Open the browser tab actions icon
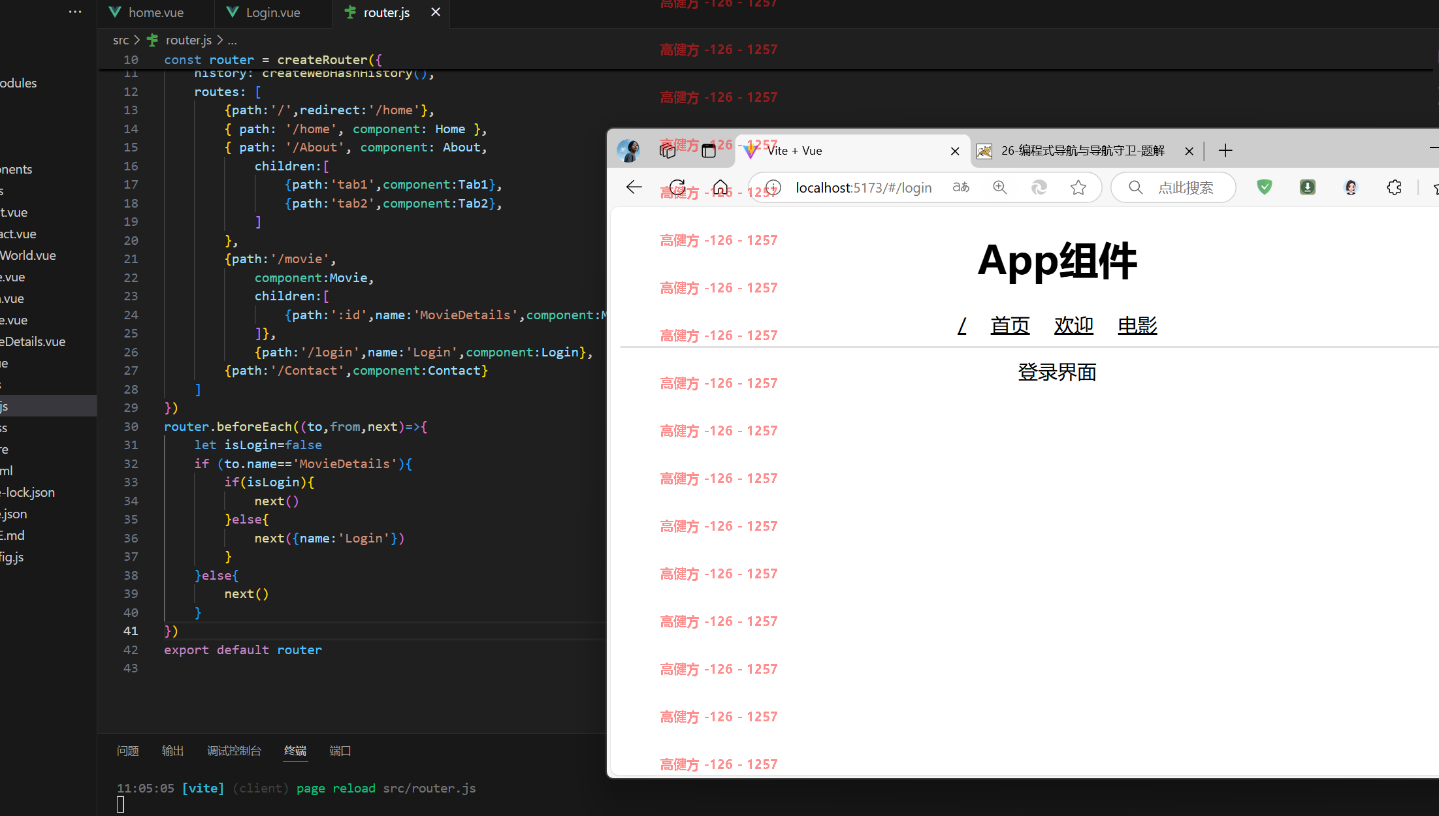 click(x=709, y=151)
